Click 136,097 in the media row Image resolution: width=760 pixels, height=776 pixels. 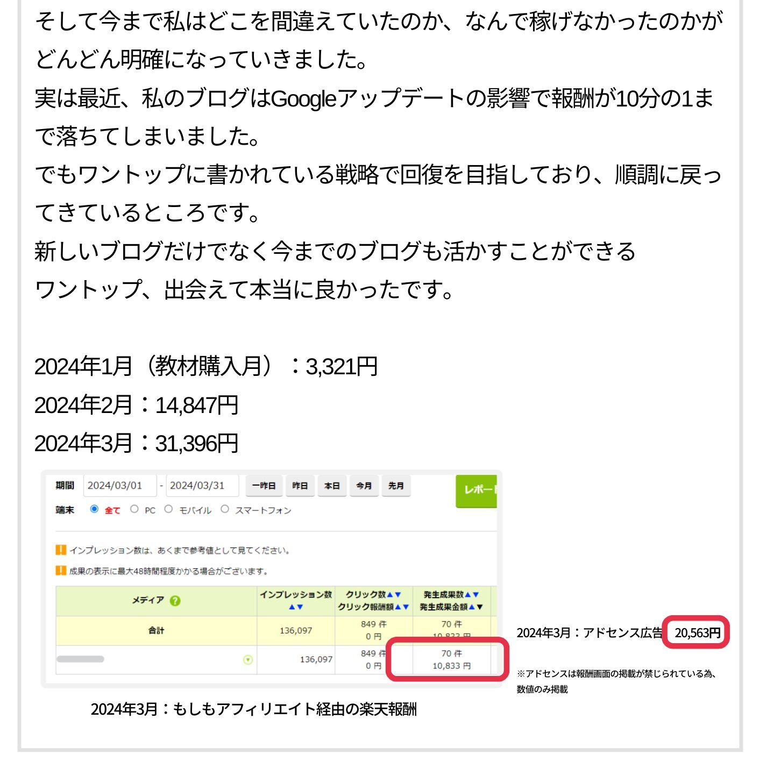[x=316, y=659]
